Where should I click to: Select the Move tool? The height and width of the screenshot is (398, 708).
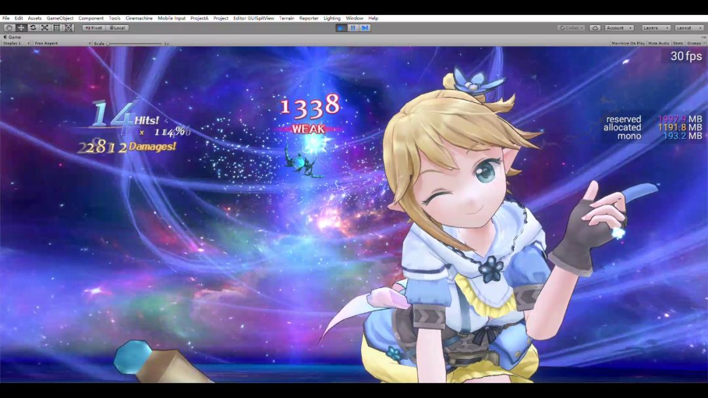pos(21,28)
